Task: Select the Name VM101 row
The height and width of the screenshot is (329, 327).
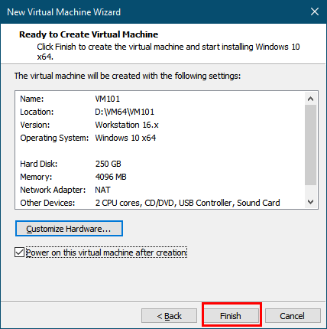Action: click(160, 99)
